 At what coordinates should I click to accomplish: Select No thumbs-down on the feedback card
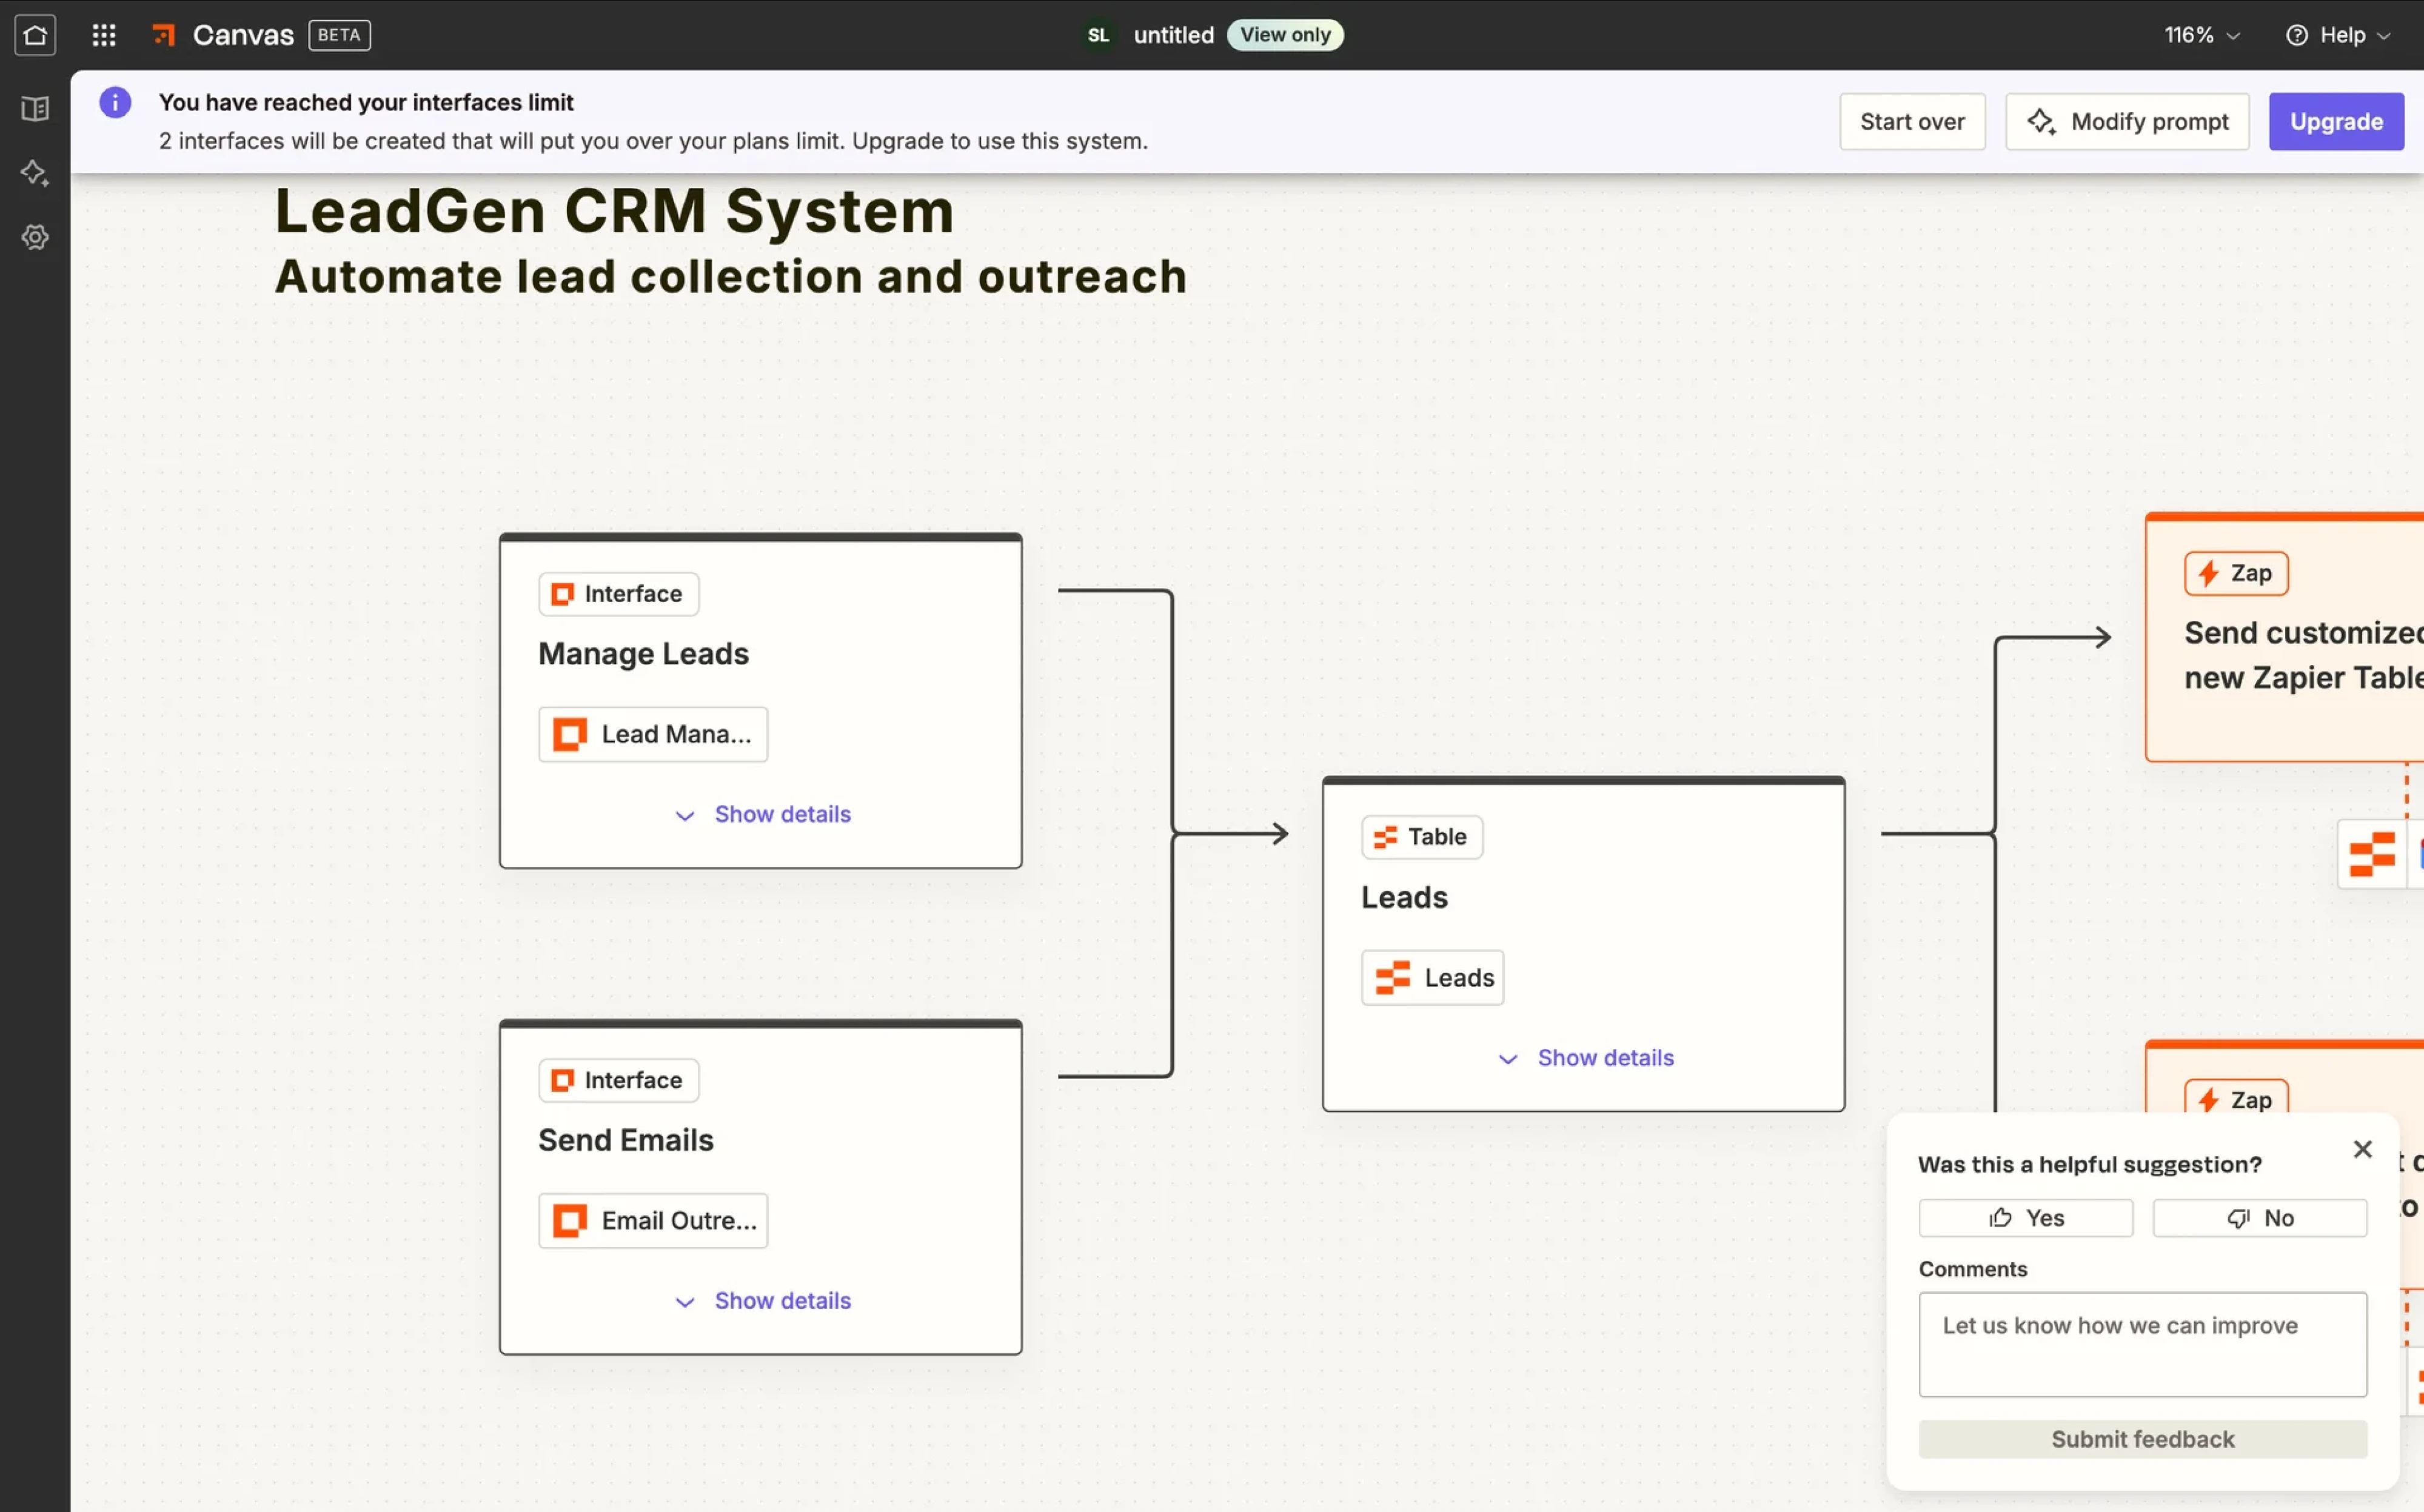tap(2259, 1217)
